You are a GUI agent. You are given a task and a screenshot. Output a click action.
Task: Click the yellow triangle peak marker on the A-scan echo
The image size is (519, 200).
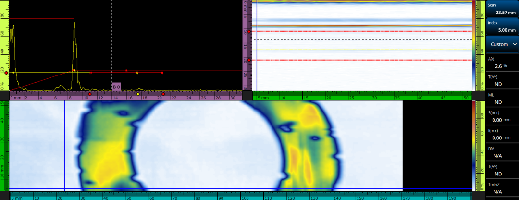pyautogui.click(x=74, y=70)
